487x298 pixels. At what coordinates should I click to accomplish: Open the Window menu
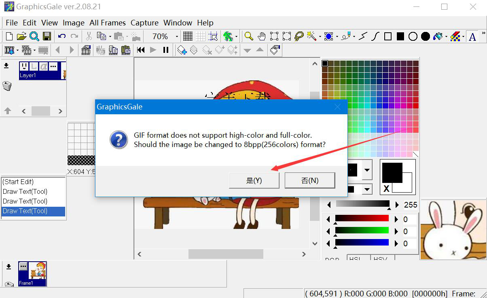coord(178,23)
